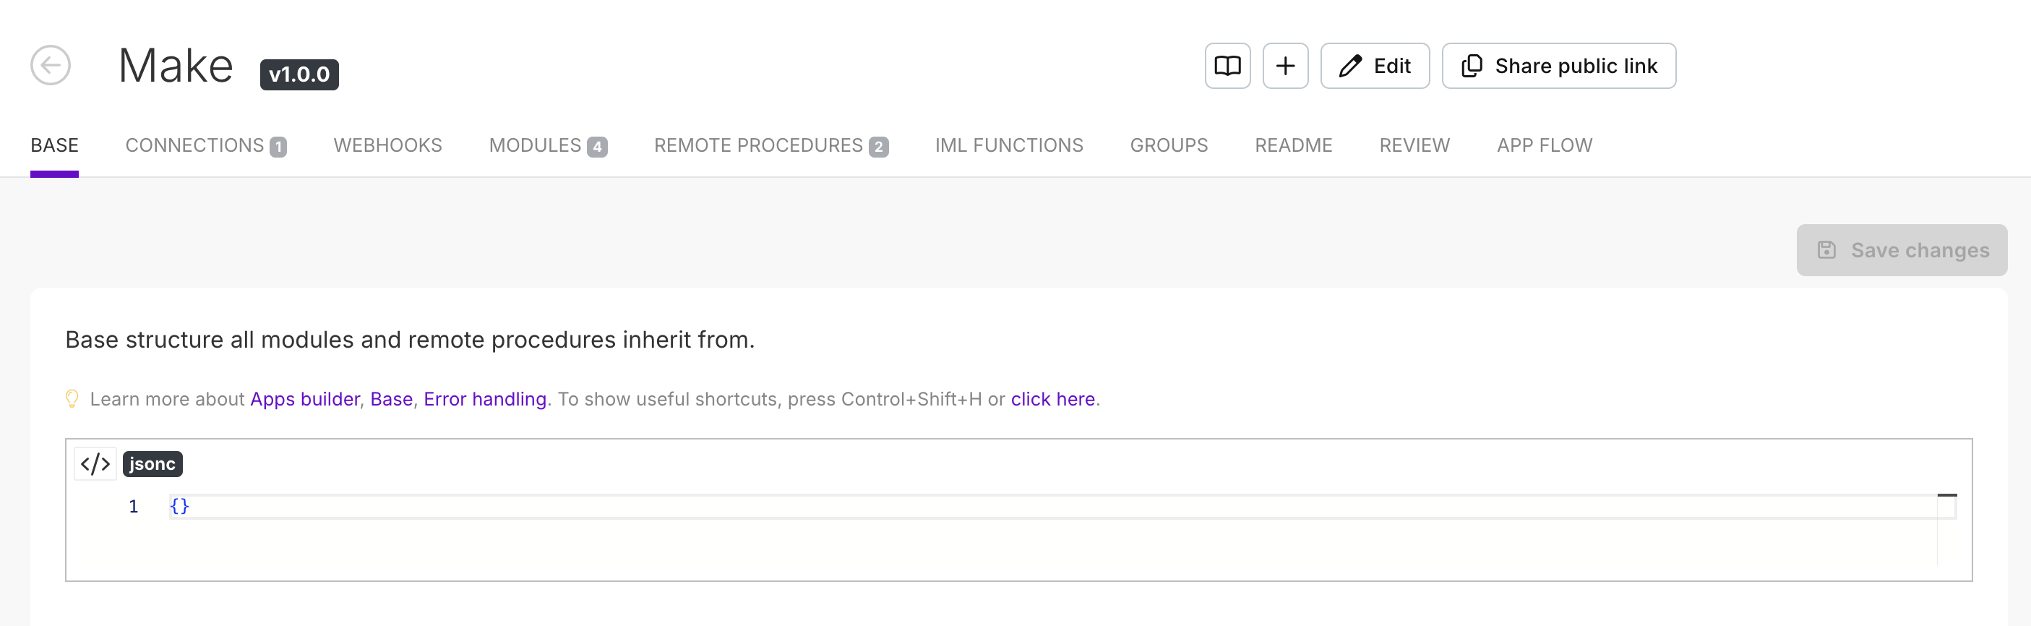Click the back arrow icon
Screen dimensions: 2031x626
pos(51,66)
